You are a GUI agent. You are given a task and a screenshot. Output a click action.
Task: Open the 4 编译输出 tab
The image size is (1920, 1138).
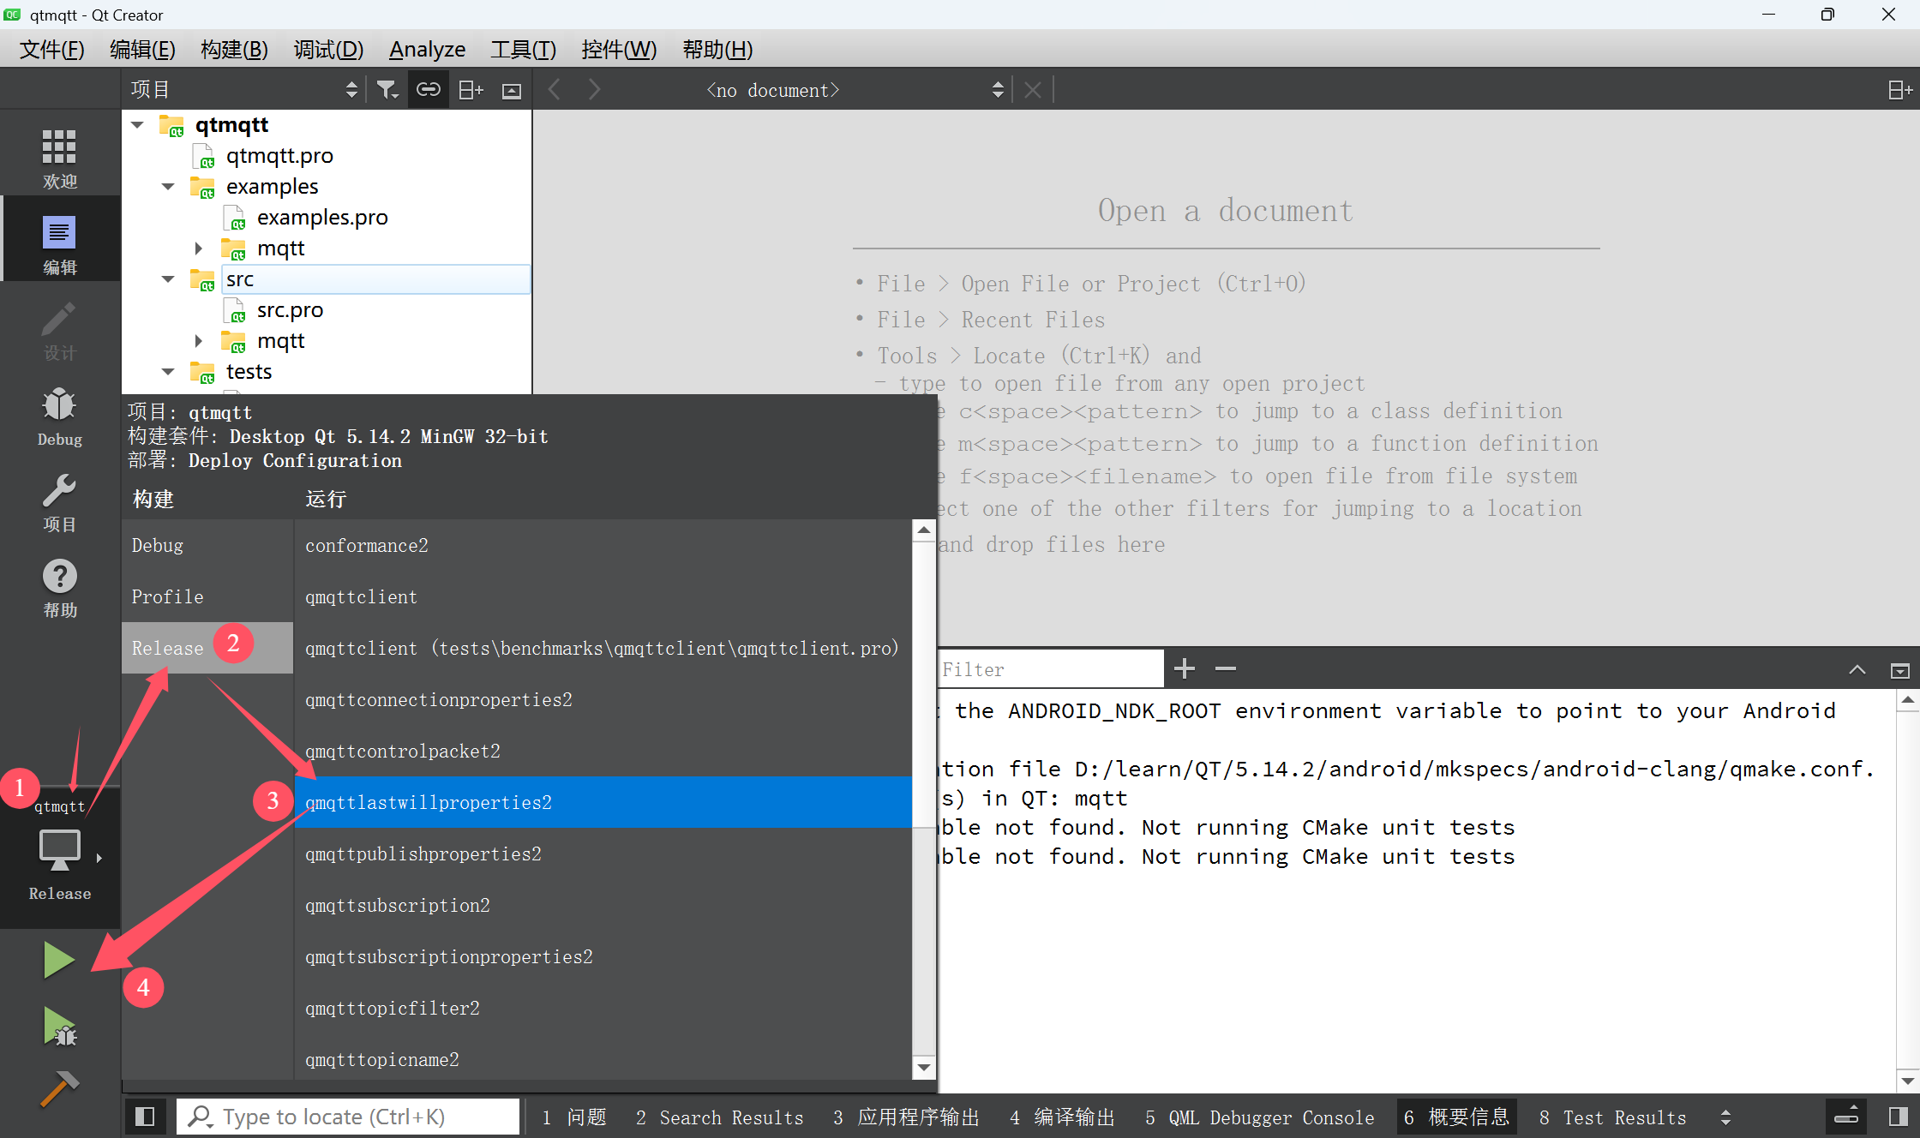[x=1062, y=1117]
